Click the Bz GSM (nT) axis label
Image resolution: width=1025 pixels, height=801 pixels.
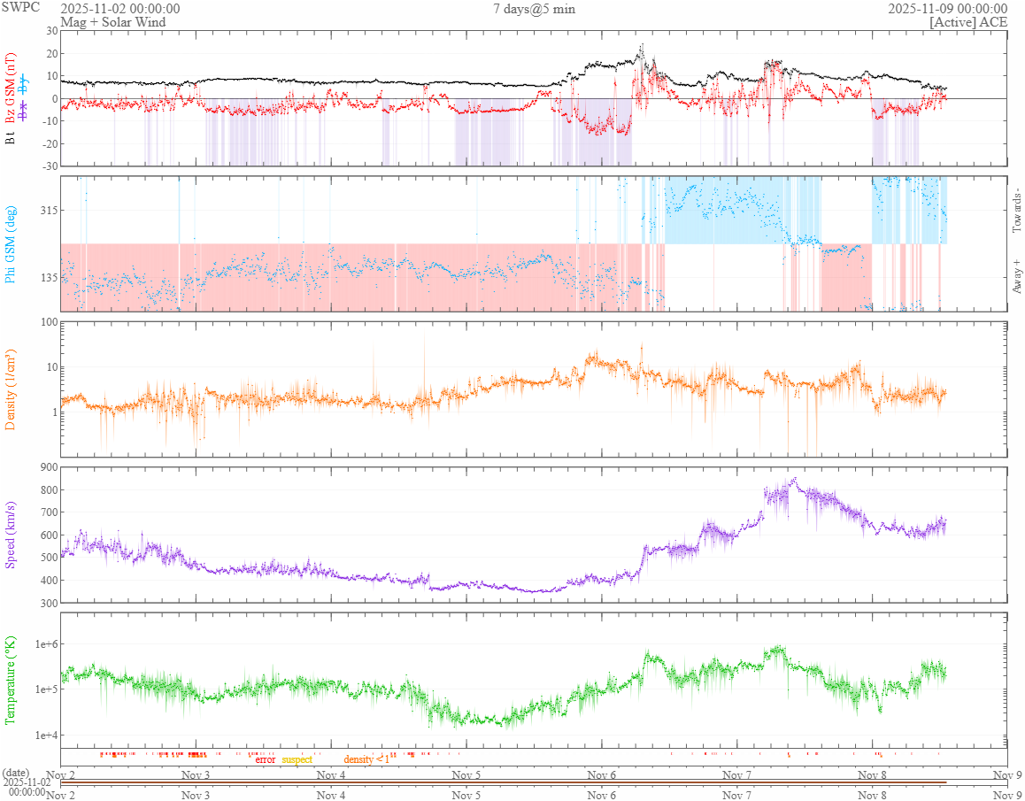pyautogui.click(x=11, y=86)
